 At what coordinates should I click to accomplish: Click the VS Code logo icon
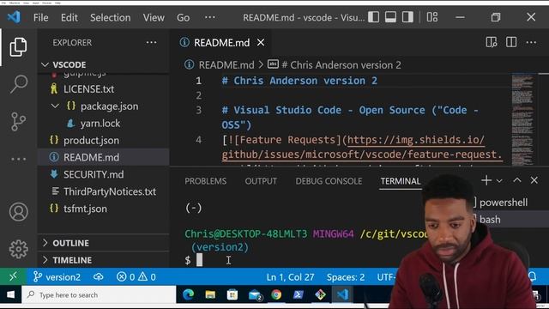14,17
